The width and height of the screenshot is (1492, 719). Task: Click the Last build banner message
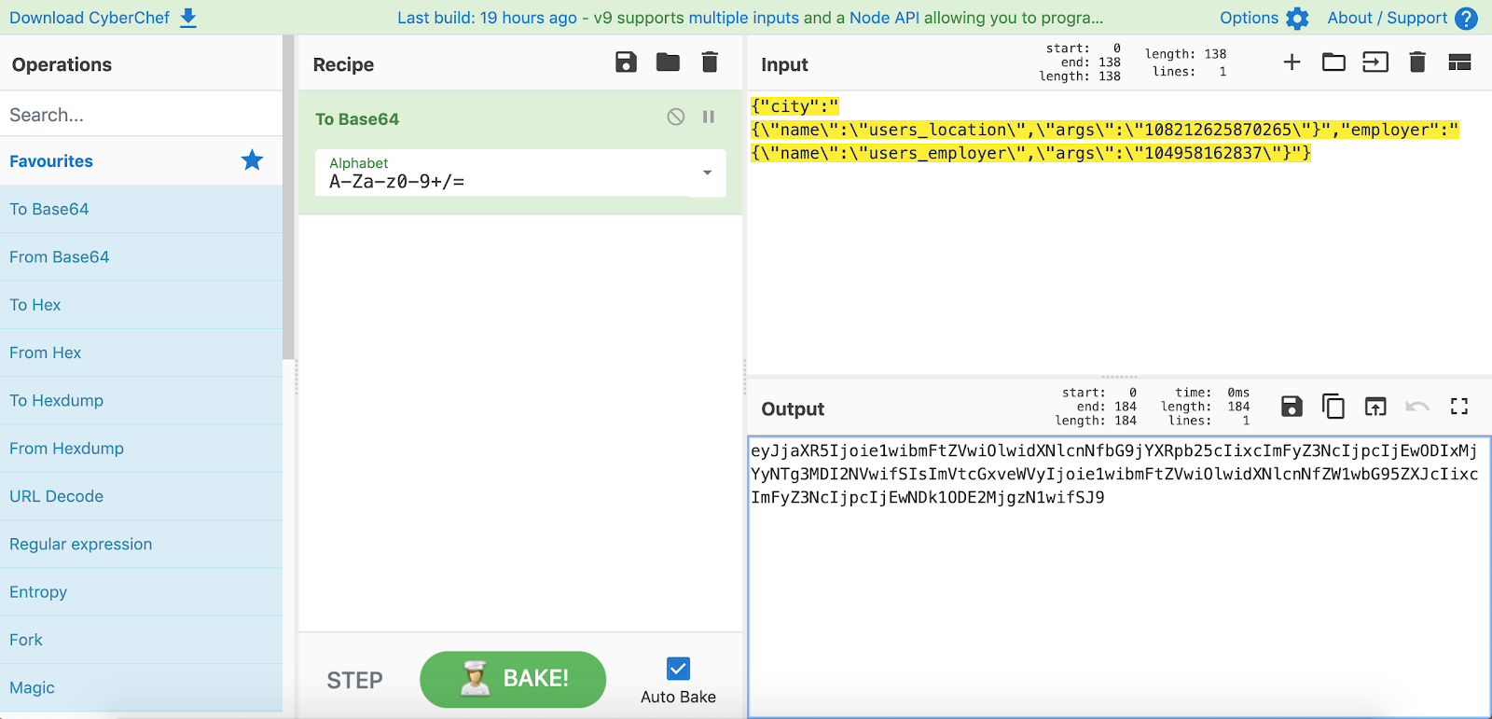(x=750, y=18)
